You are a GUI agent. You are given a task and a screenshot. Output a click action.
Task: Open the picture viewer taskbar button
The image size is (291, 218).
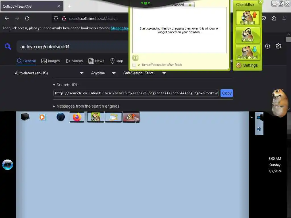pos(113,117)
